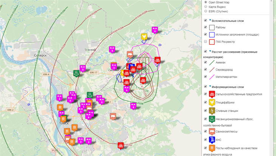Click the brown Сероводород line swatch
The image size is (276, 156).
pyautogui.click(x=212, y=70)
